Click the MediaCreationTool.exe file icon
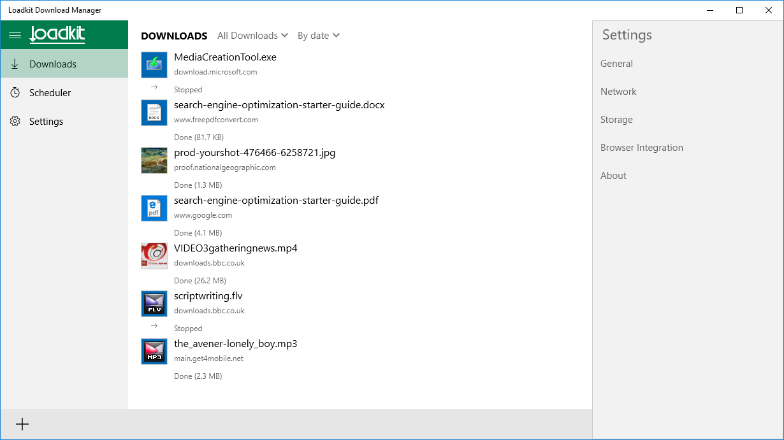784x440 pixels. (154, 65)
